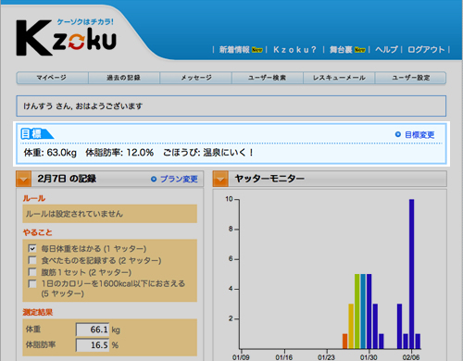The height and width of the screenshot is (361, 463).
Task: Uncheck 毎日体重をはかる checkbox
Action: coord(32,248)
